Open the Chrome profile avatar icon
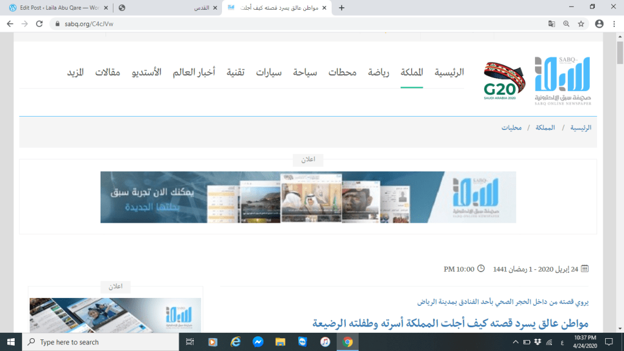 (599, 24)
